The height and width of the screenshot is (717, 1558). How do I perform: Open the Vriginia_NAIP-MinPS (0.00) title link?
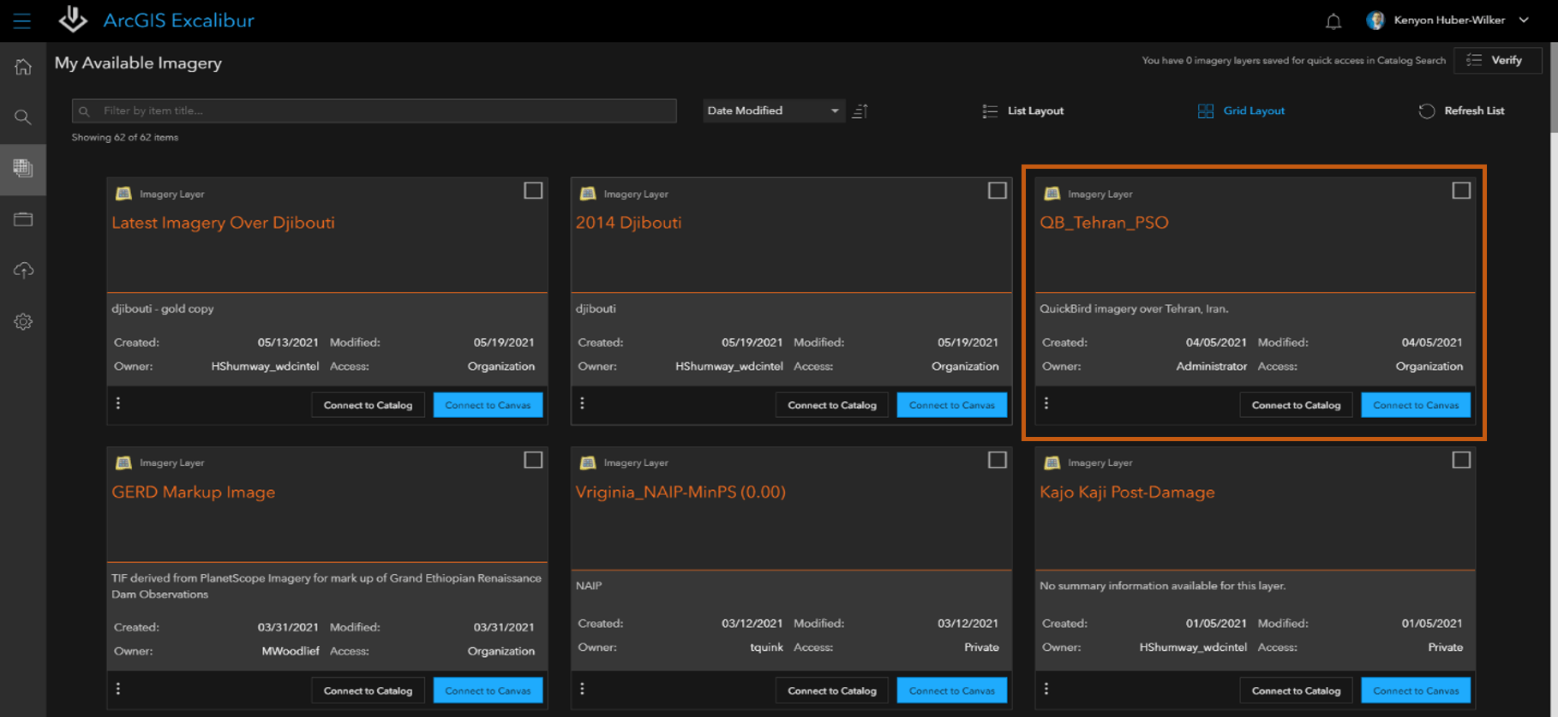coord(680,492)
